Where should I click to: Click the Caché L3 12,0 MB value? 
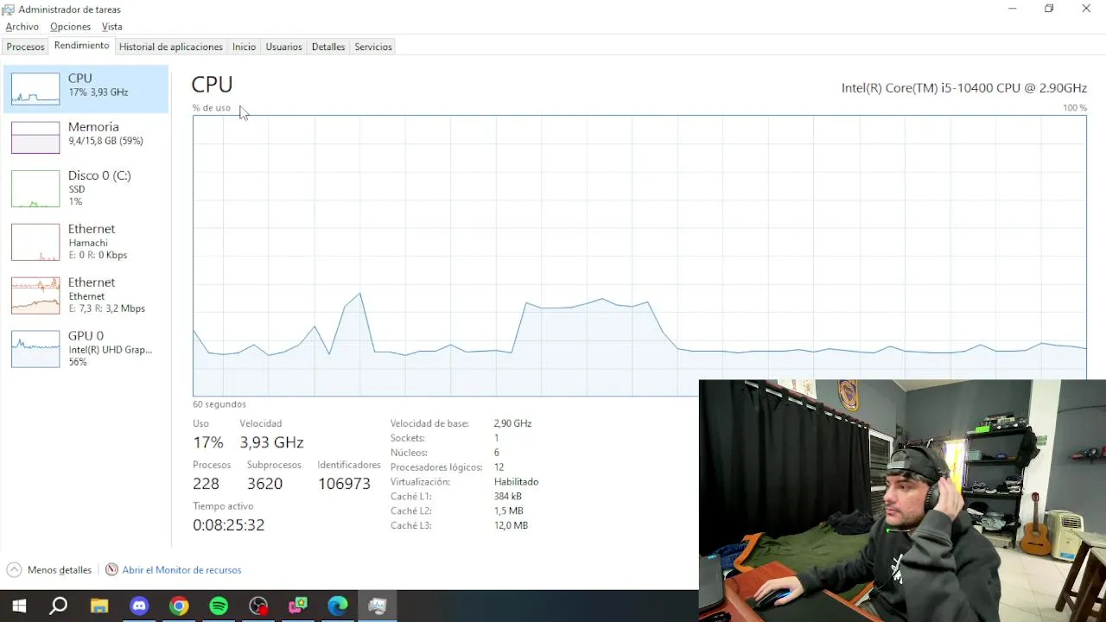tap(511, 525)
